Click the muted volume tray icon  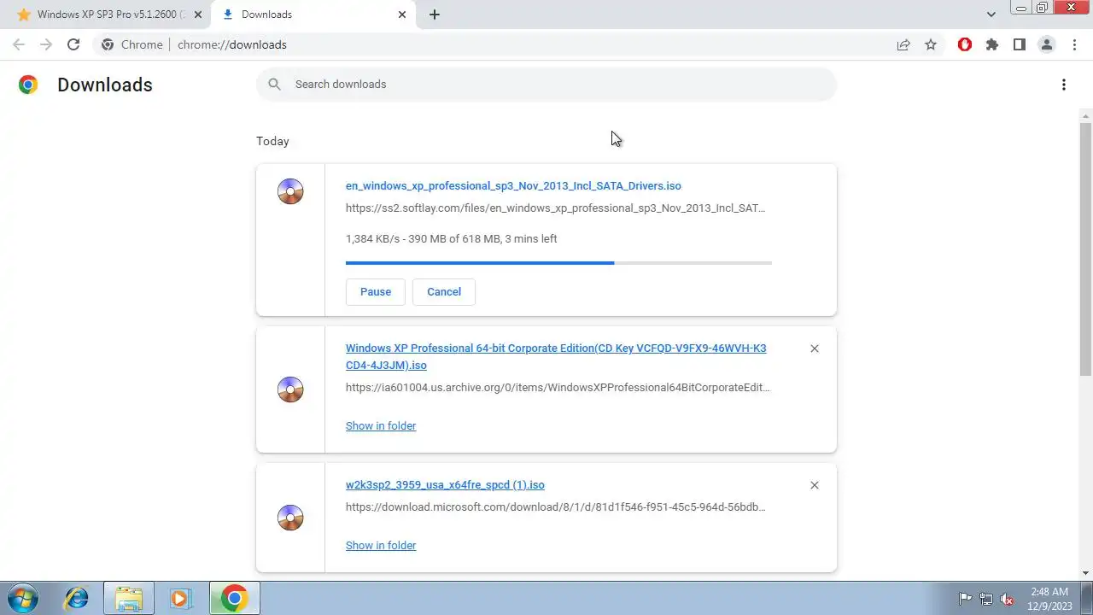tap(1008, 599)
